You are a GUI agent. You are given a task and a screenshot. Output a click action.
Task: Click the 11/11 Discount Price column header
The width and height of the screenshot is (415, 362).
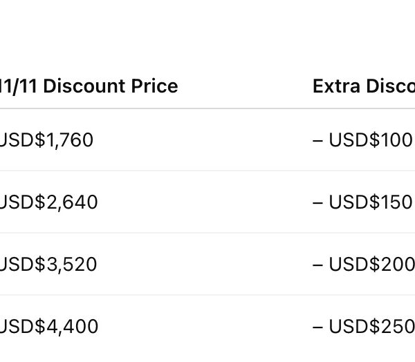(x=89, y=86)
